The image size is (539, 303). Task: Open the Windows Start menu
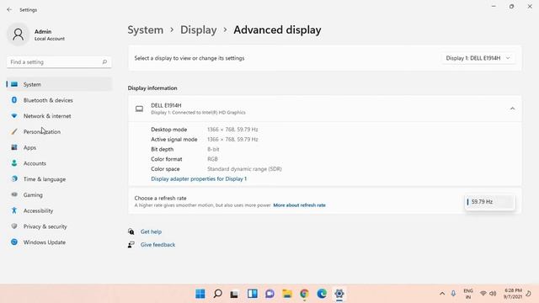click(x=200, y=294)
